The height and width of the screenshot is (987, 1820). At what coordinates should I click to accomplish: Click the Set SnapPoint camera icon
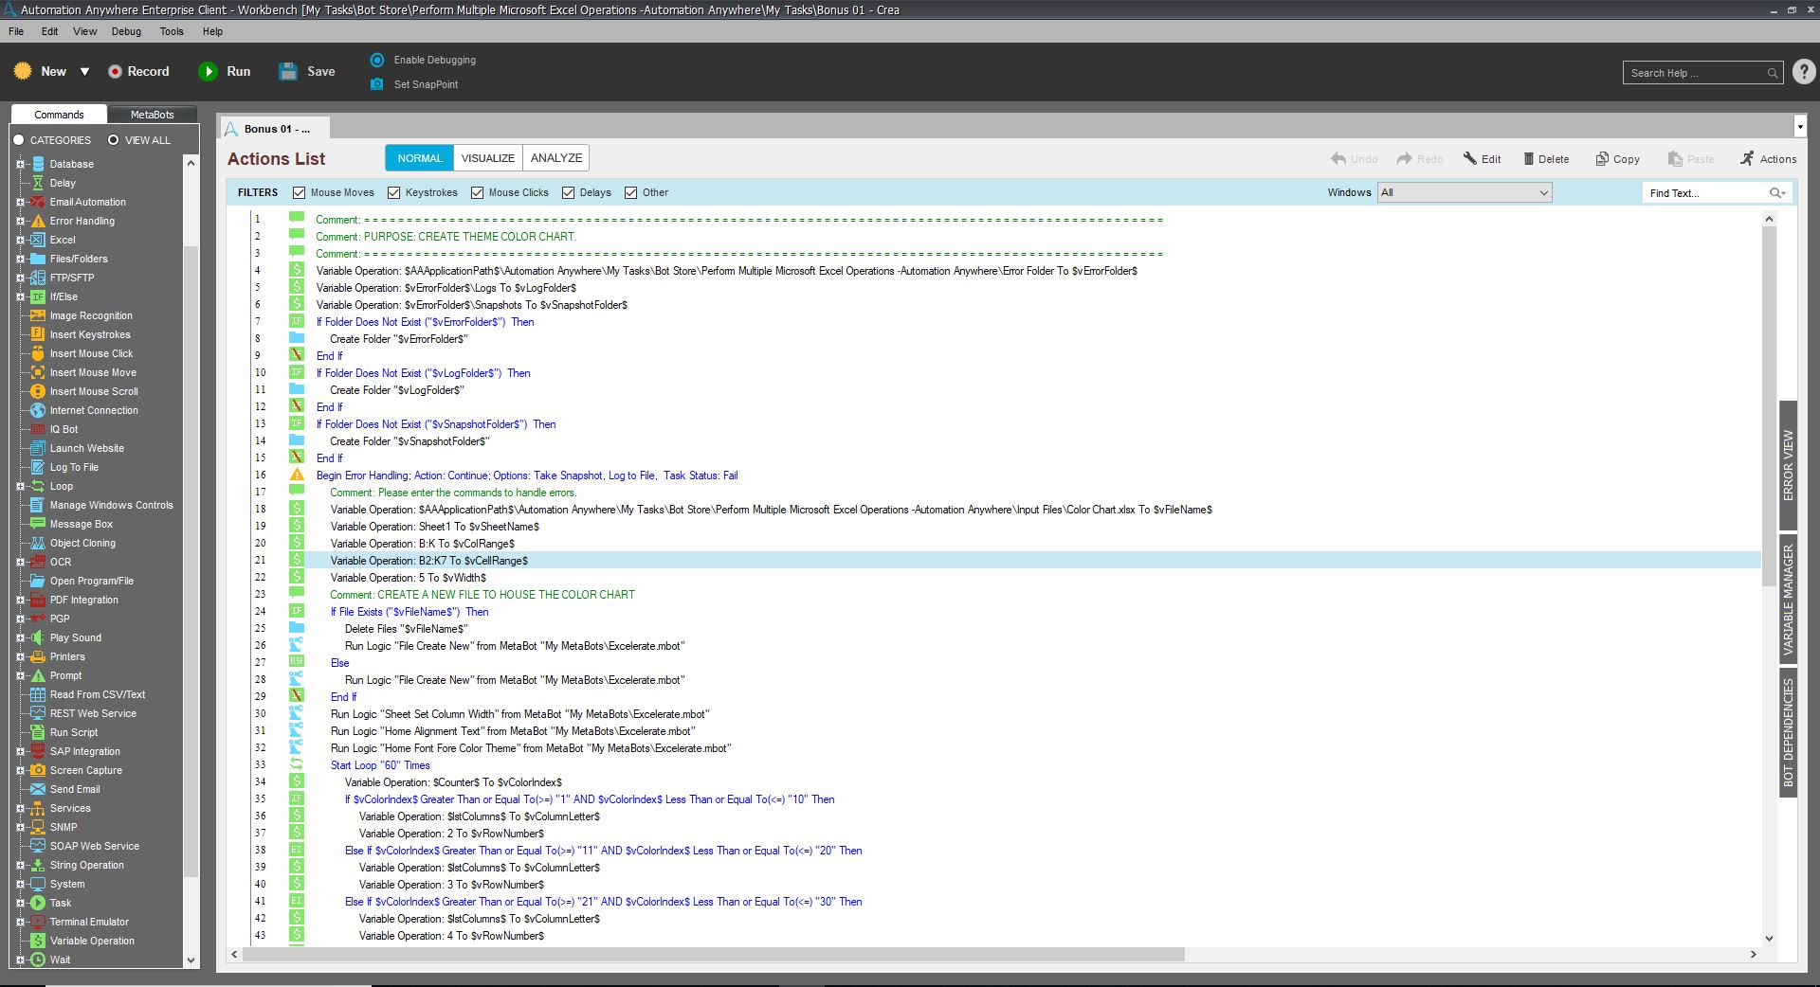point(377,84)
